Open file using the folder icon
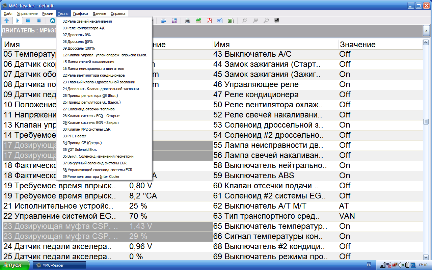 pos(163,21)
